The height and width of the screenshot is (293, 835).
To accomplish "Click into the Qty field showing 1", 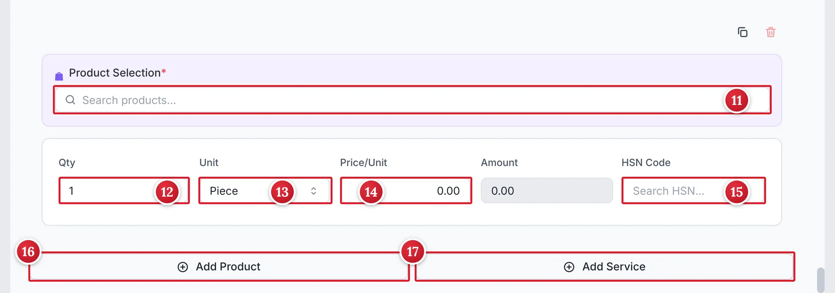I will pos(124,191).
